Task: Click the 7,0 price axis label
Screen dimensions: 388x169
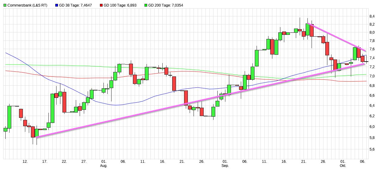Action: pyautogui.click(x=372, y=76)
